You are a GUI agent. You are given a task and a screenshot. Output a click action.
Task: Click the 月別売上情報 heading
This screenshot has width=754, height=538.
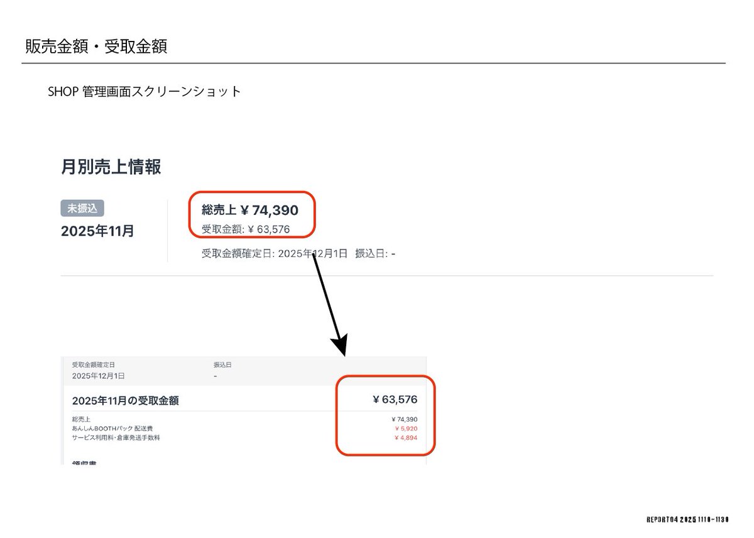click(111, 167)
